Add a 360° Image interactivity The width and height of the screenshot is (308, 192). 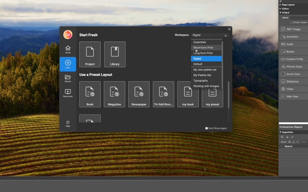(x=293, y=29)
